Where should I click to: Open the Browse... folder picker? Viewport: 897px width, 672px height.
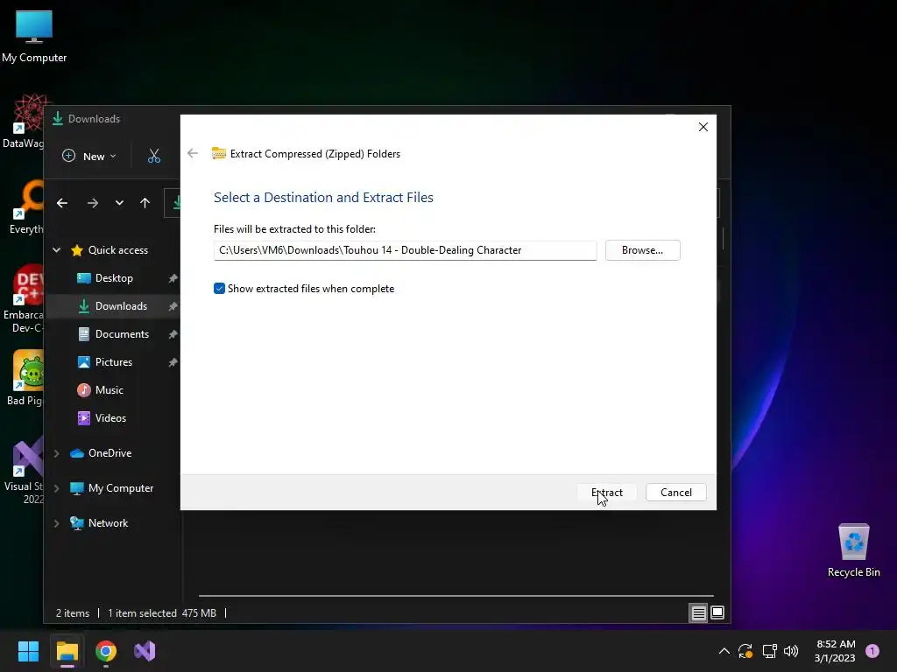[642, 250]
